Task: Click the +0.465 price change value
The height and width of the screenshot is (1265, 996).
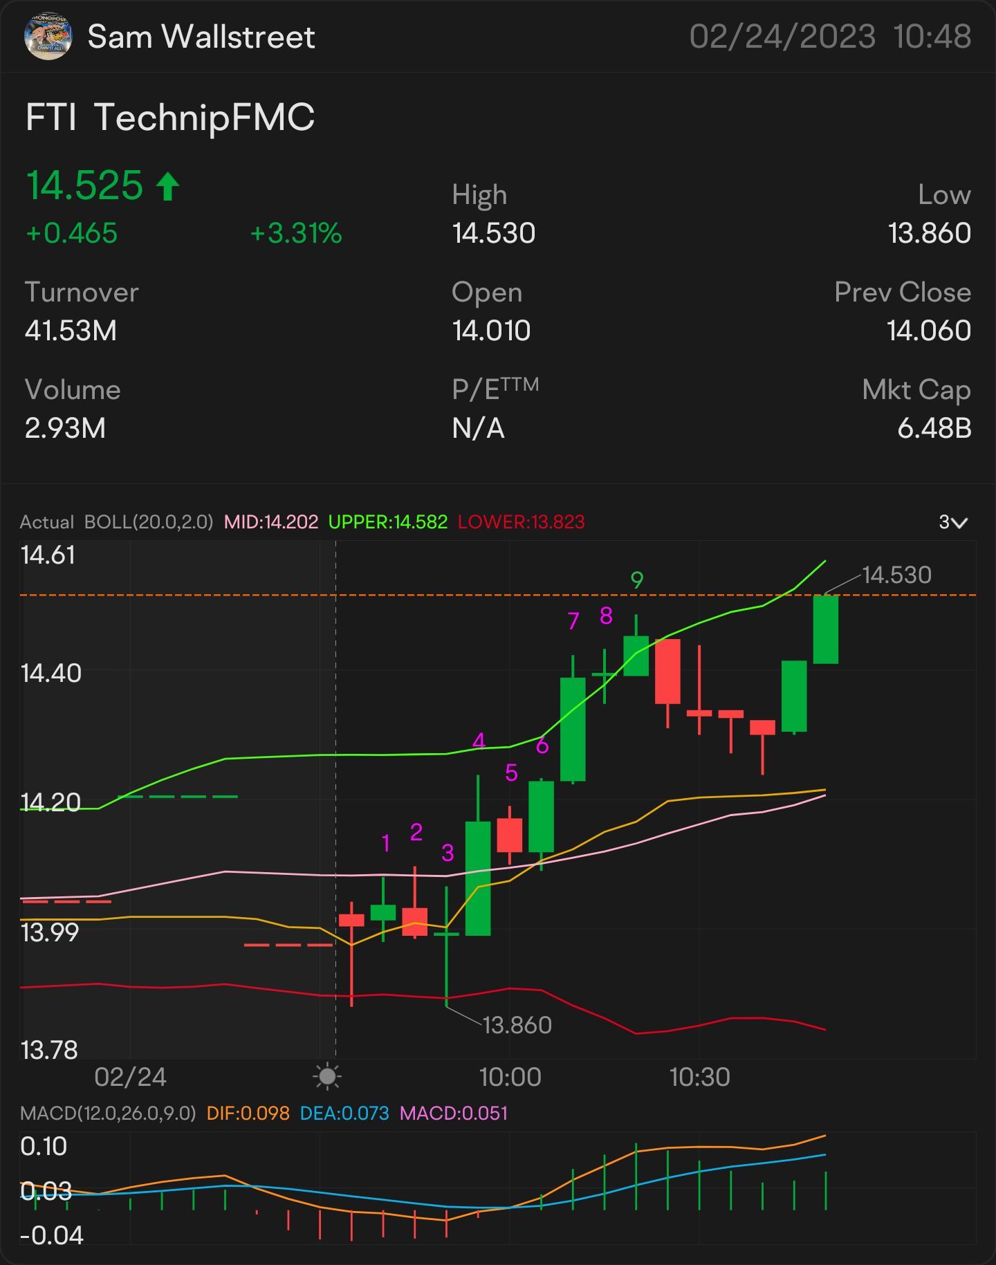Action: click(x=71, y=233)
